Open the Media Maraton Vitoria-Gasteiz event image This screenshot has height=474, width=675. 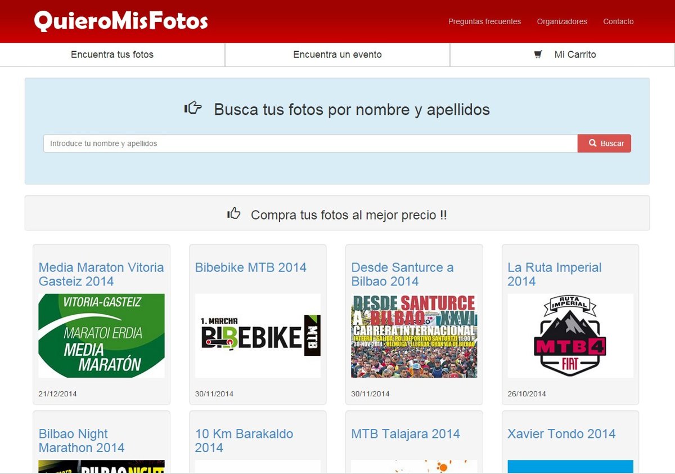point(101,336)
